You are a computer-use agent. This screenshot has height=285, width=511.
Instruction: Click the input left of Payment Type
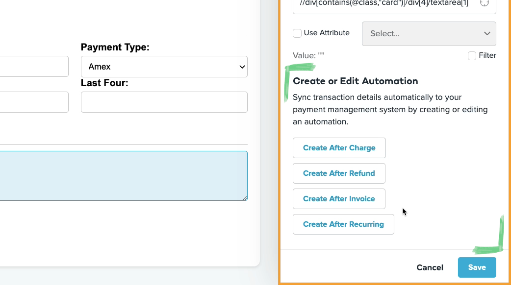34,67
